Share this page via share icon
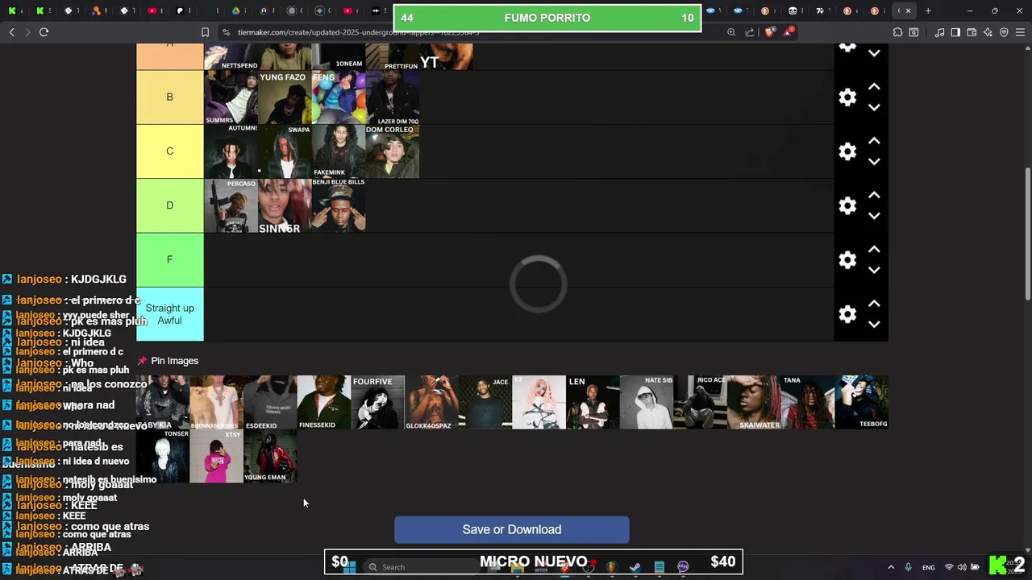The height and width of the screenshot is (580, 1032). pos(750,32)
